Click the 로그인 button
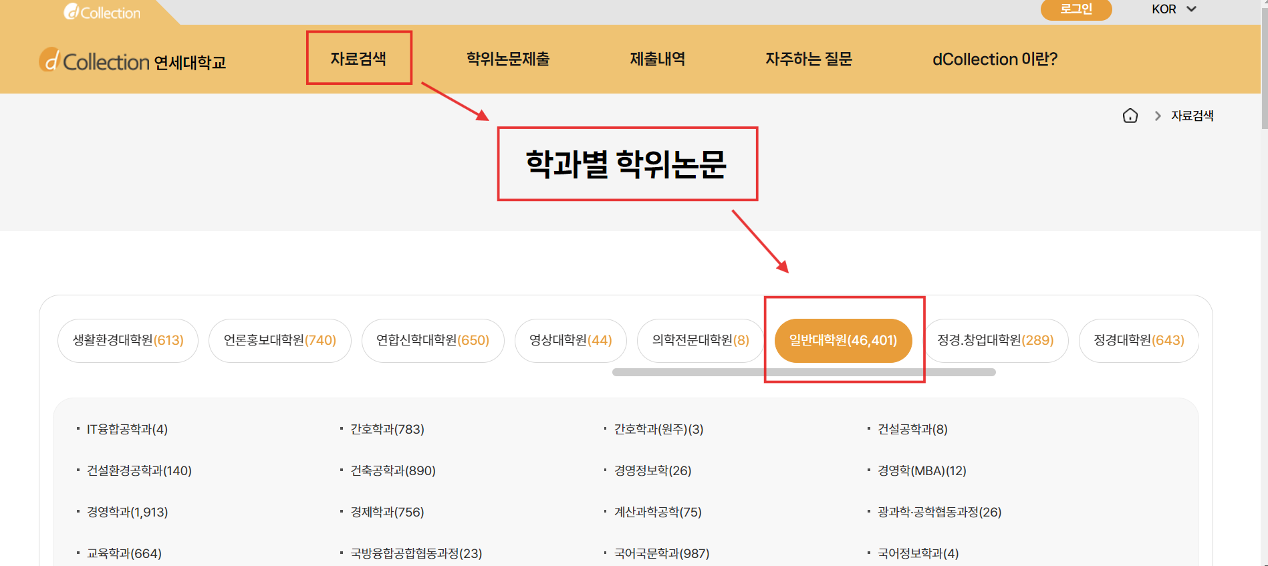Image resolution: width=1268 pixels, height=566 pixels. pyautogui.click(x=1076, y=9)
